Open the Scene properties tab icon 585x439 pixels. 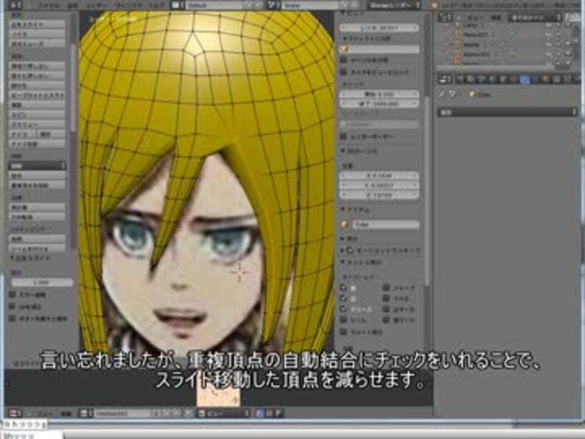[481, 79]
